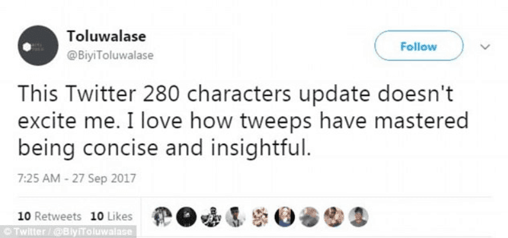
Task: Open the @BiyiToluwalase handle under the name
Action: tap(110, 55)
